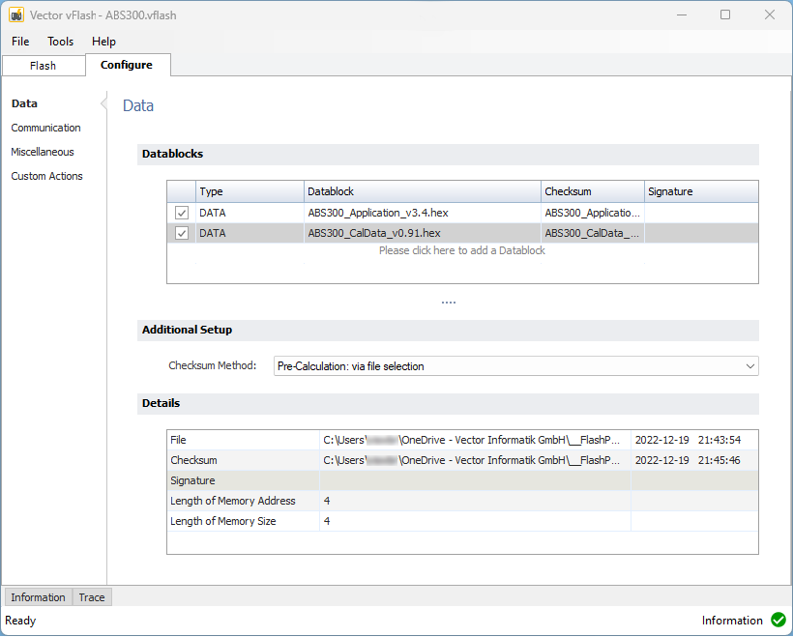Click the four-dot splitter handle below Datablocks
Screen dimensions: 793x637
[x=448, y=303]
